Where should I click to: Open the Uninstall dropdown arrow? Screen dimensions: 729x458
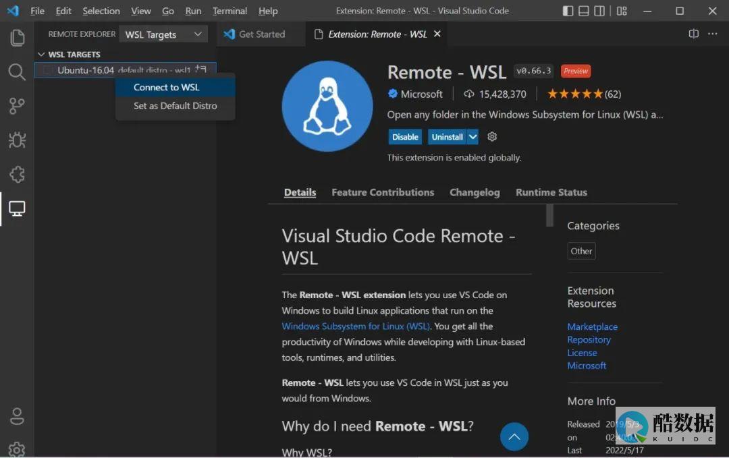coord(473,137)
